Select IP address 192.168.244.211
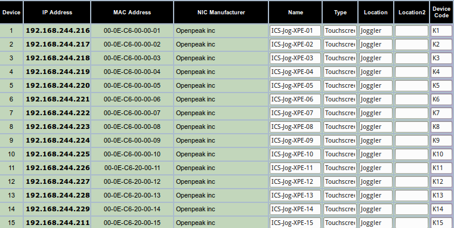Screen dimensions: 454x228 pyautogui.click(x=58, y=223)
